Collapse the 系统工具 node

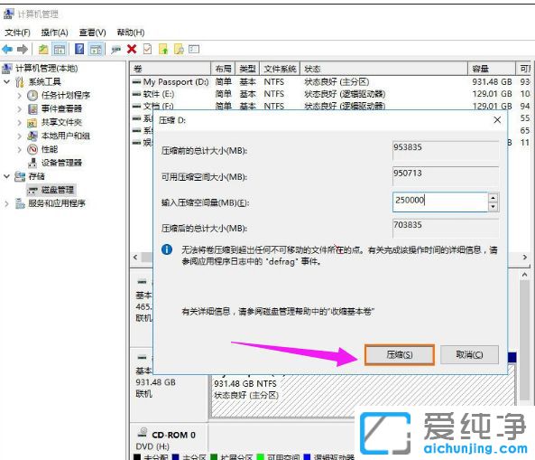6,81
